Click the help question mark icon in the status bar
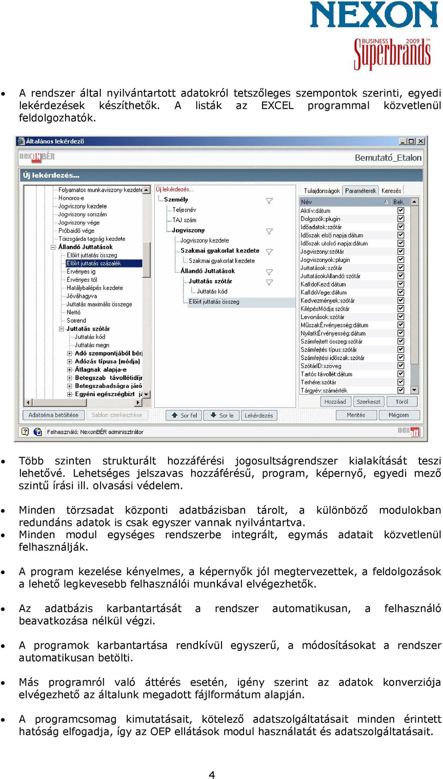 [25, 432]
